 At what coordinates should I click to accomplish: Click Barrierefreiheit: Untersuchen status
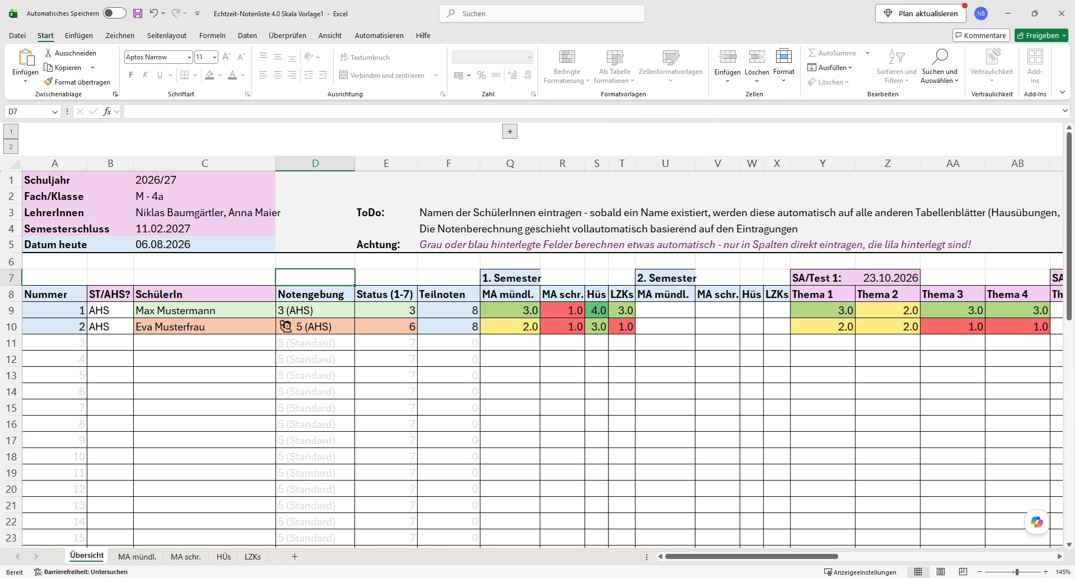pos(81,572)
